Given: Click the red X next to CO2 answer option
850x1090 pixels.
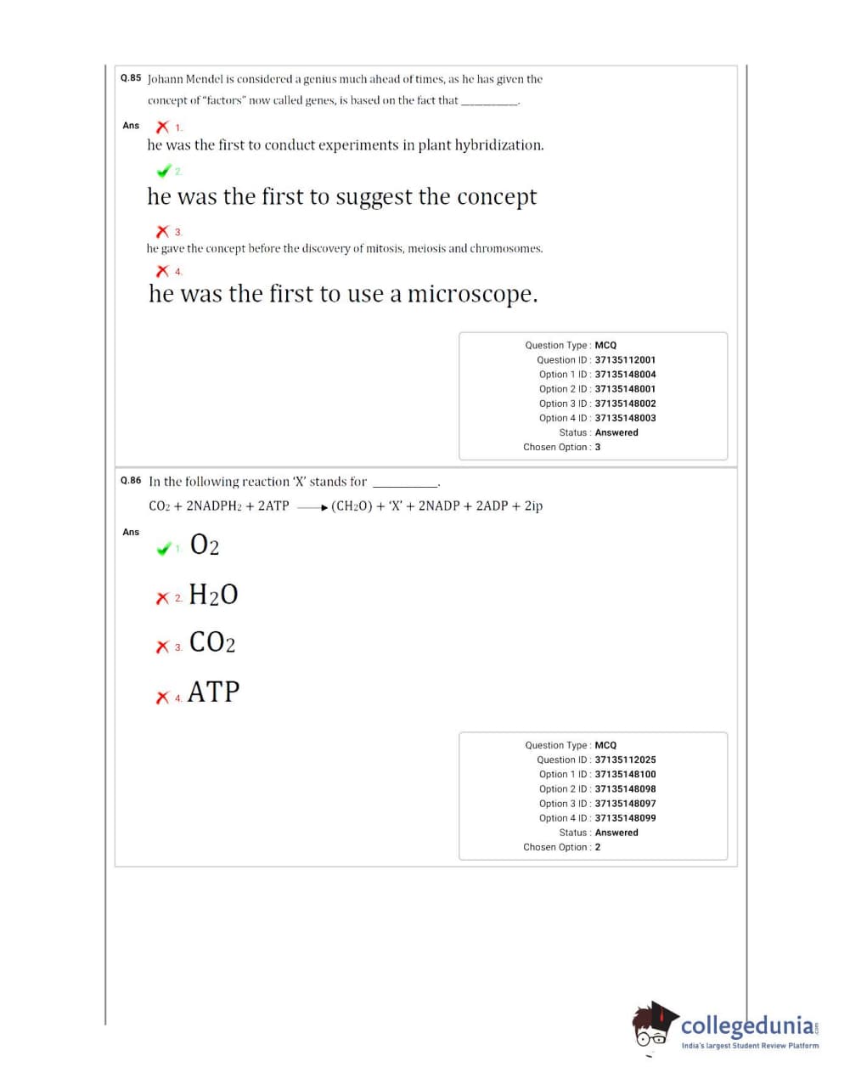Looking at the screenshot, I should (x=162, y=647).
